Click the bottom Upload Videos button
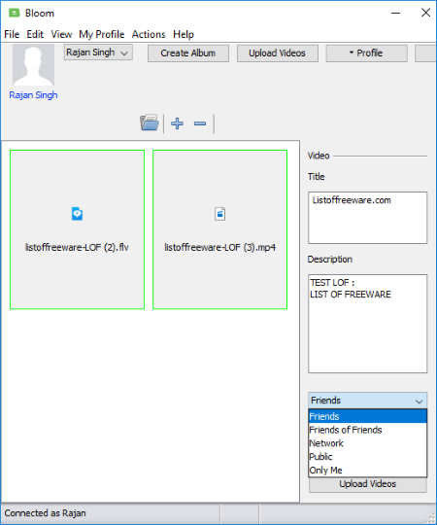This screenshot has height=525, width=437. 367,484
